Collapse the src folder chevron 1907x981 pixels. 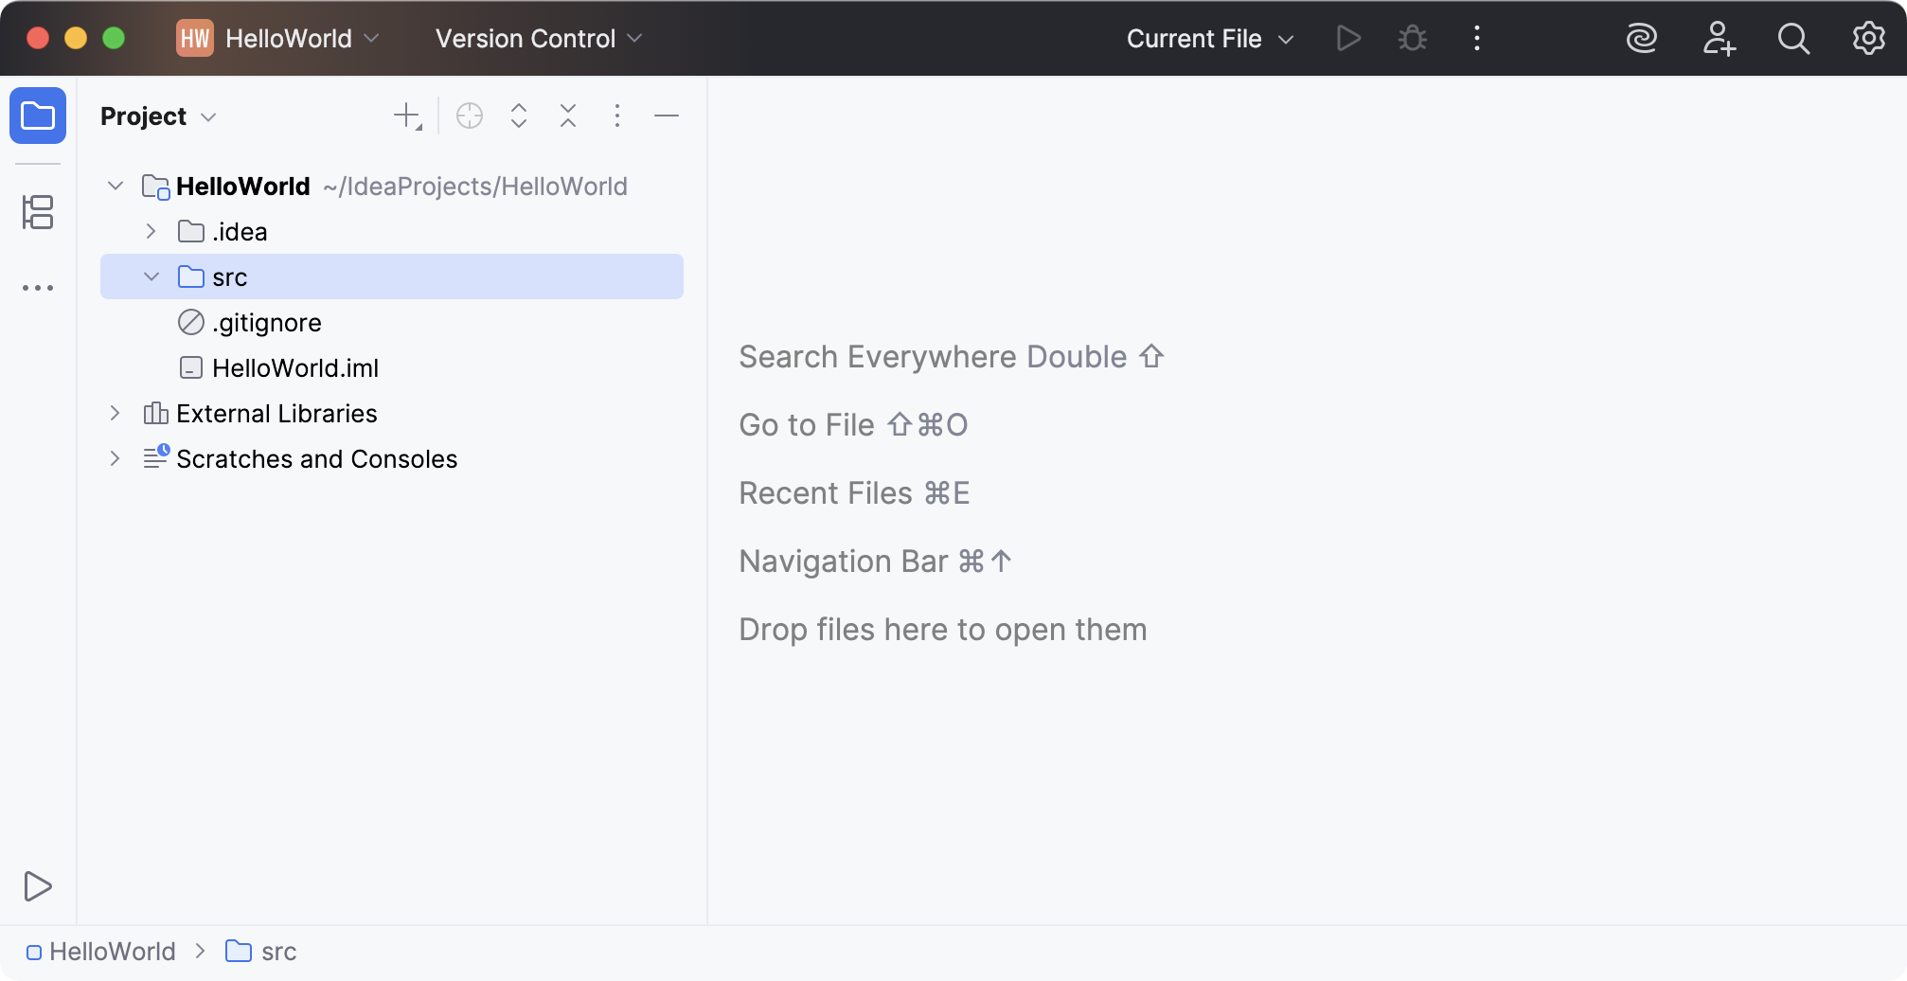[151, 276]
